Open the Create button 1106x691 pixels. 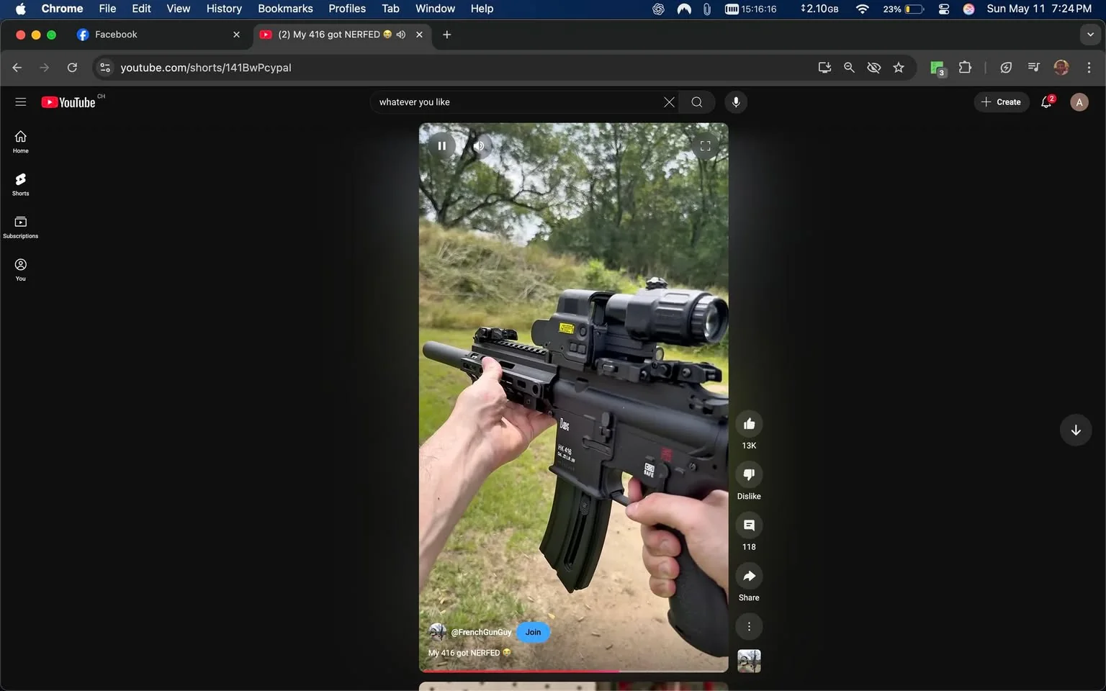point(1001,102)
